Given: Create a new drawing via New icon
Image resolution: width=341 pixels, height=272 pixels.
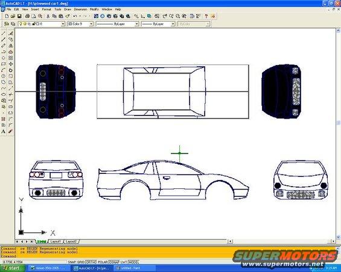Looking at the screenshot, I should [x=7, y=16].
